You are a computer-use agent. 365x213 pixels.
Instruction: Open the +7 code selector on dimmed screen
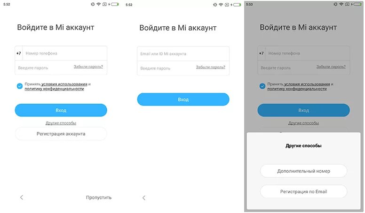tap(262, 53)
